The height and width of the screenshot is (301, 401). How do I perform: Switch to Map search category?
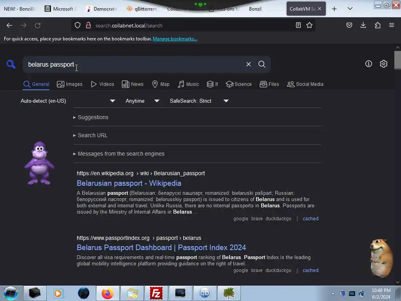pos(161,84)
